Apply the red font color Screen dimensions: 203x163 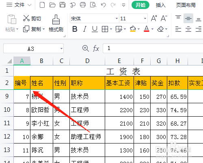coord(147,29)
